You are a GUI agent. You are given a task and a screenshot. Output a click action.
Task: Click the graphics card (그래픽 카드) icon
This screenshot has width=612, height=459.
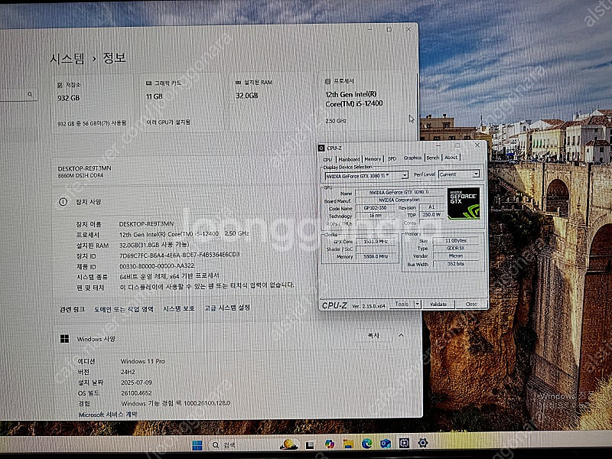pos(148,83)
